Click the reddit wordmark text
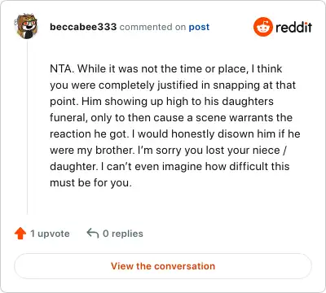Viewport: 326px width, 293px height. [293, 27]
